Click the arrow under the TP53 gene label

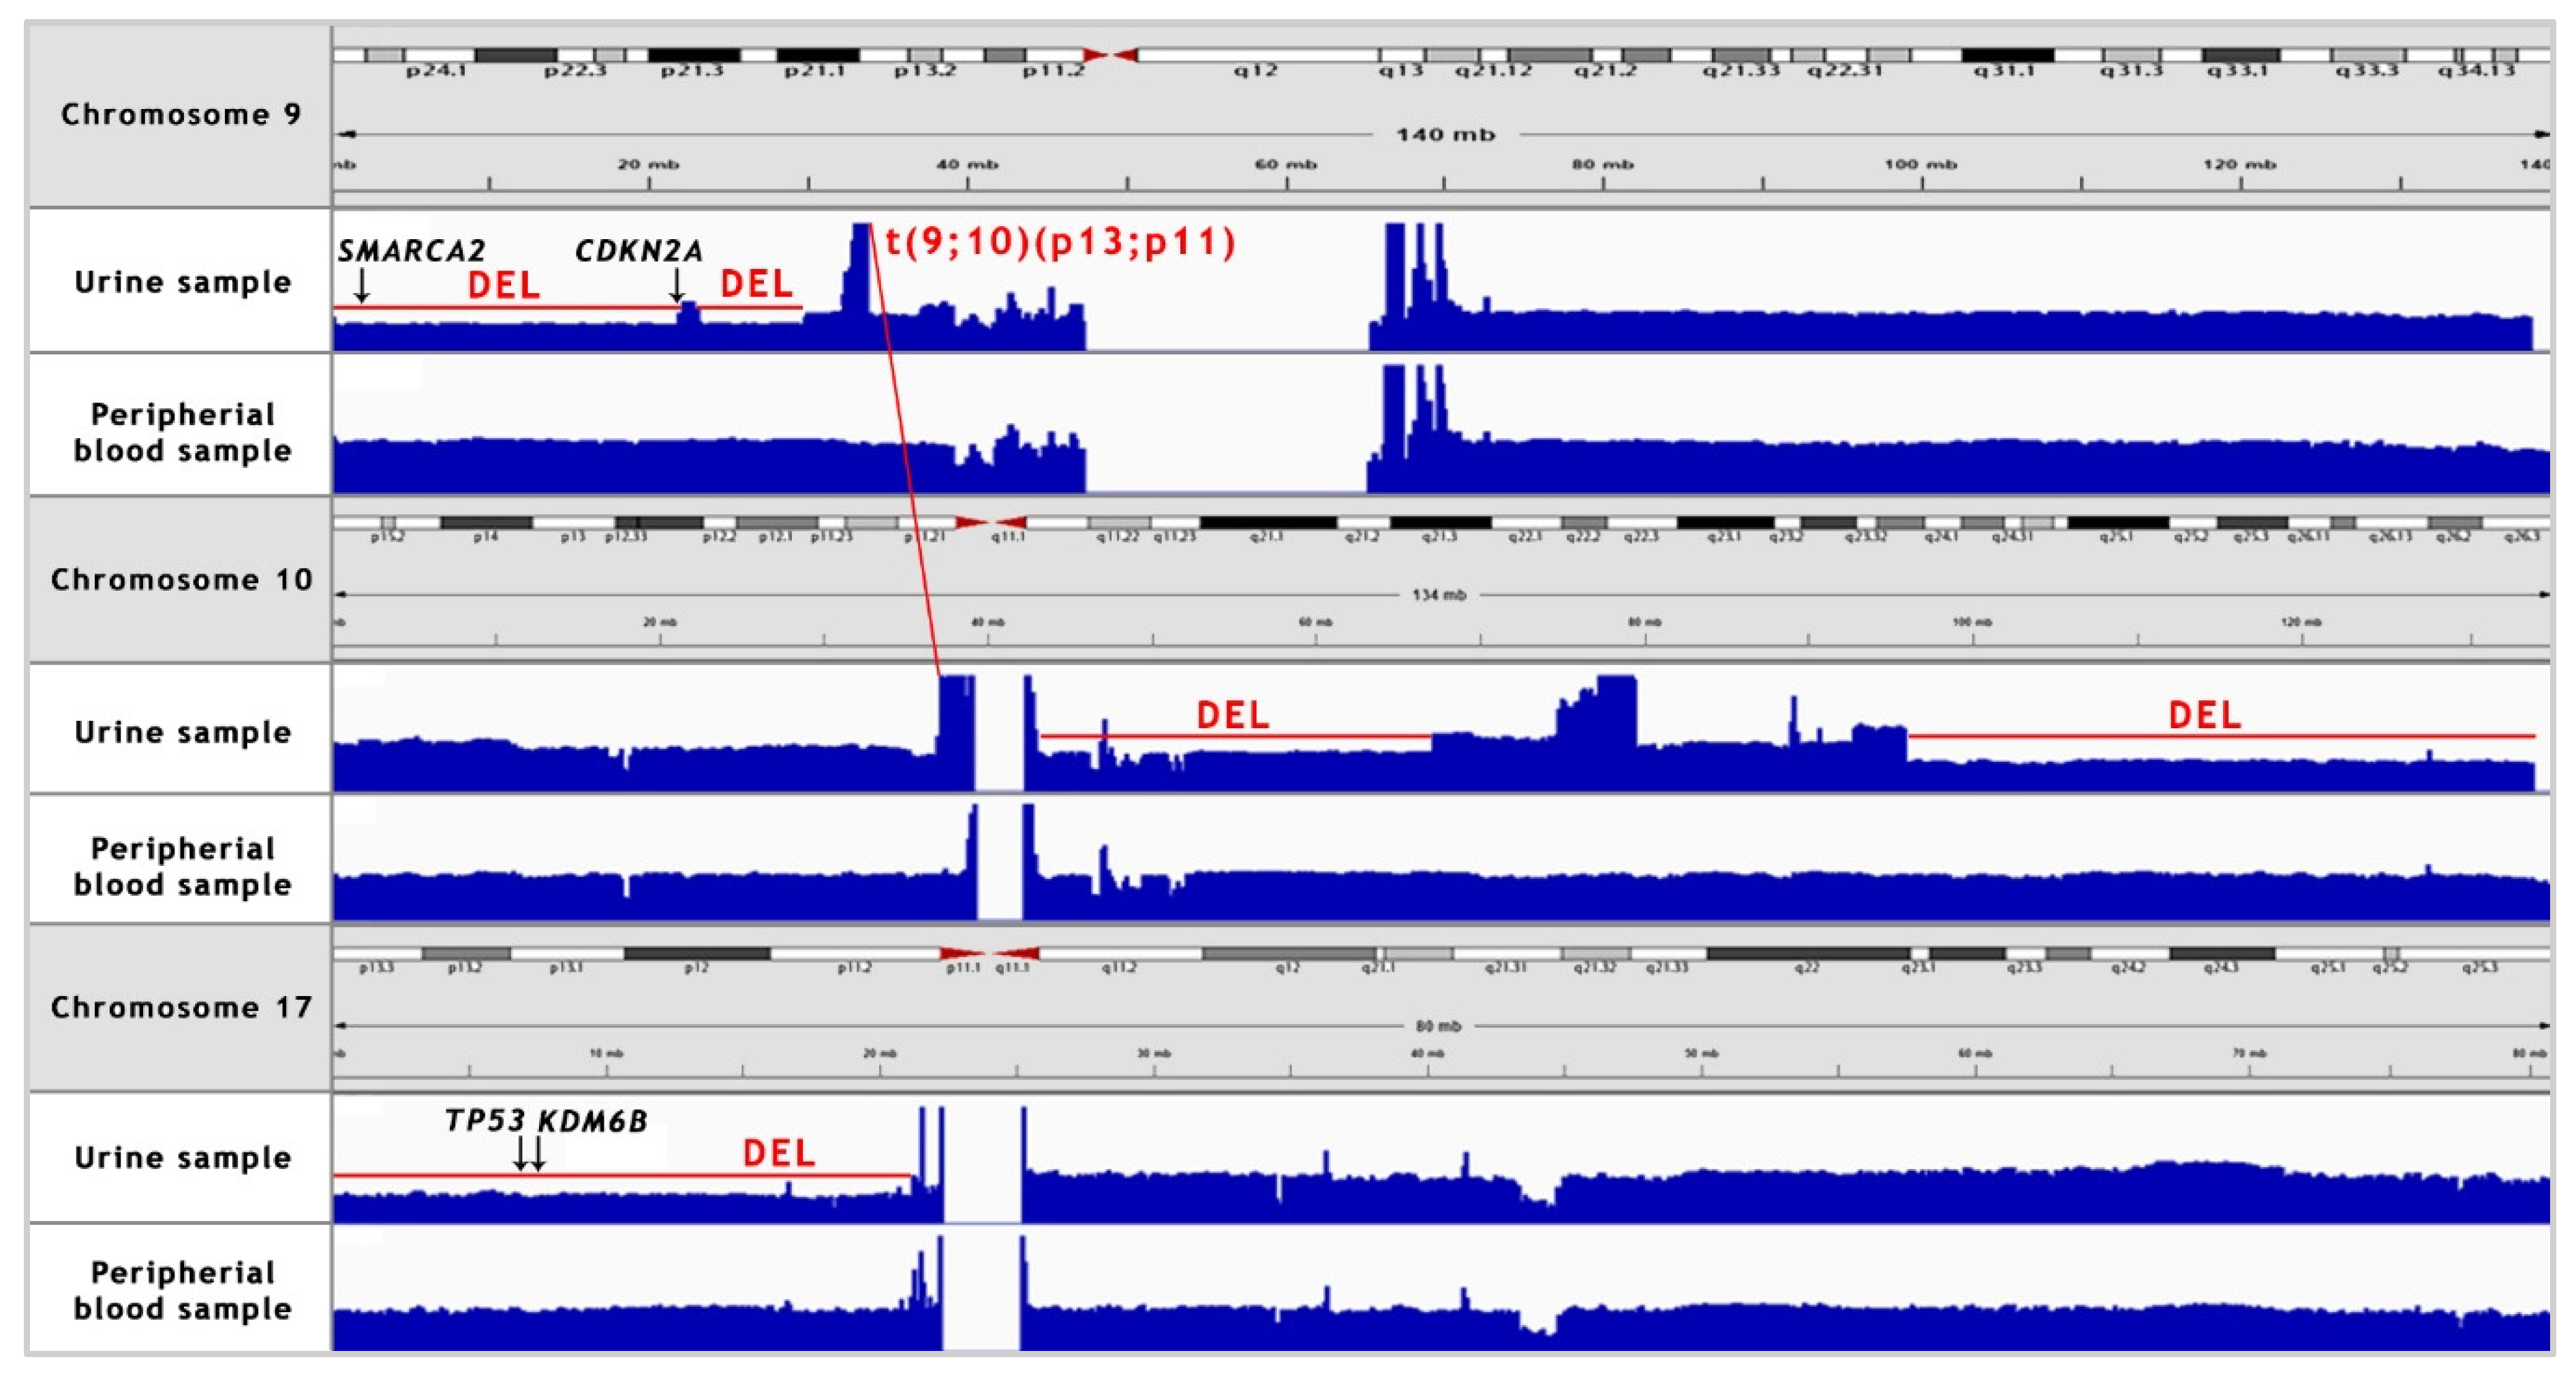pyautogui.click(x=520, y=1153)
